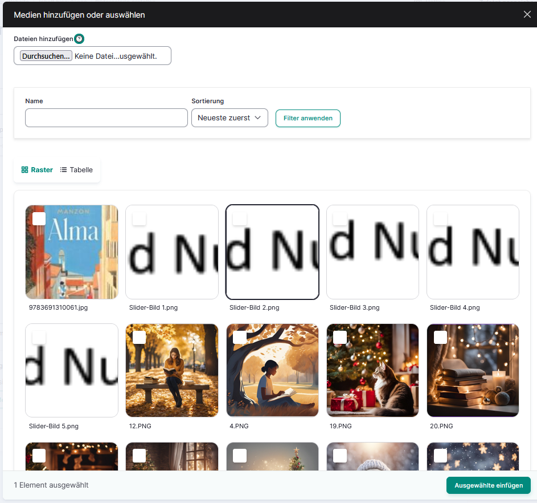Switch to Tabelle list view
This screenshot has width=537, height=503.
pyautogui.click(x=76, y=170)
